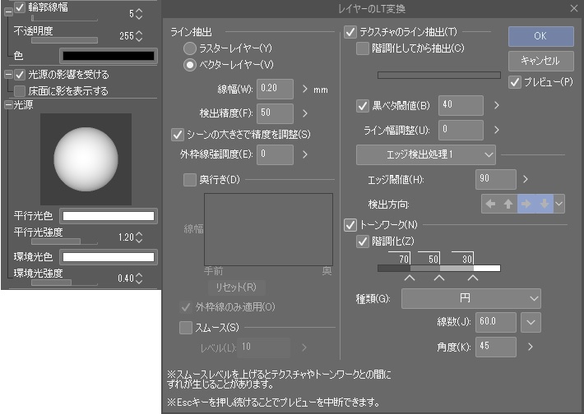
Task: Toggle 階調化(Z) checkbox
Action: [363, 241]
